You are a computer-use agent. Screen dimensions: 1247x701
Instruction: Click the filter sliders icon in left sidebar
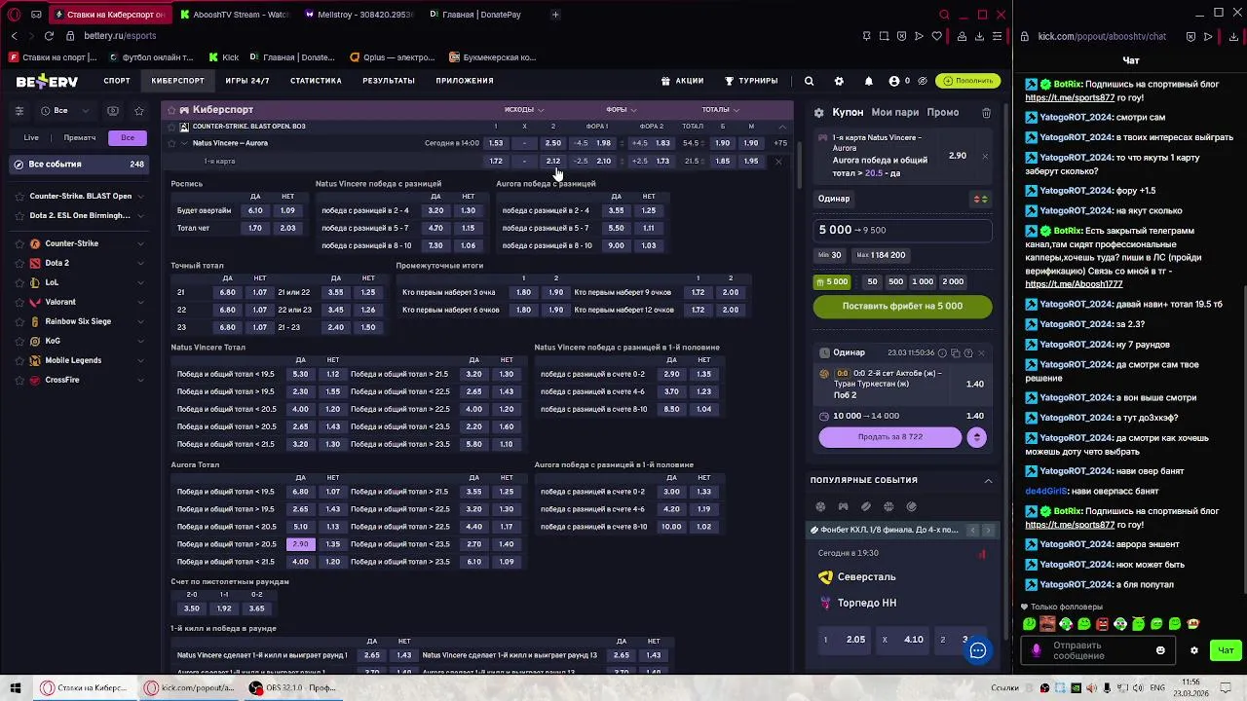19,111
